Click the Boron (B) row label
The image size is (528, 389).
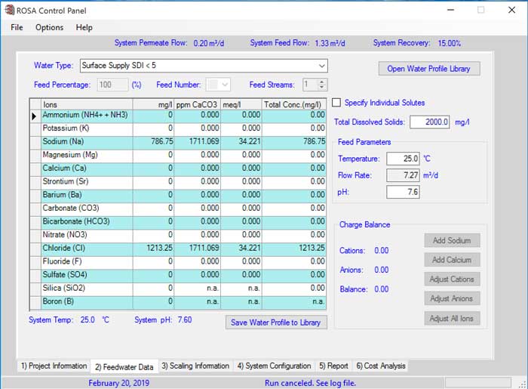click(x=87, y=301)
